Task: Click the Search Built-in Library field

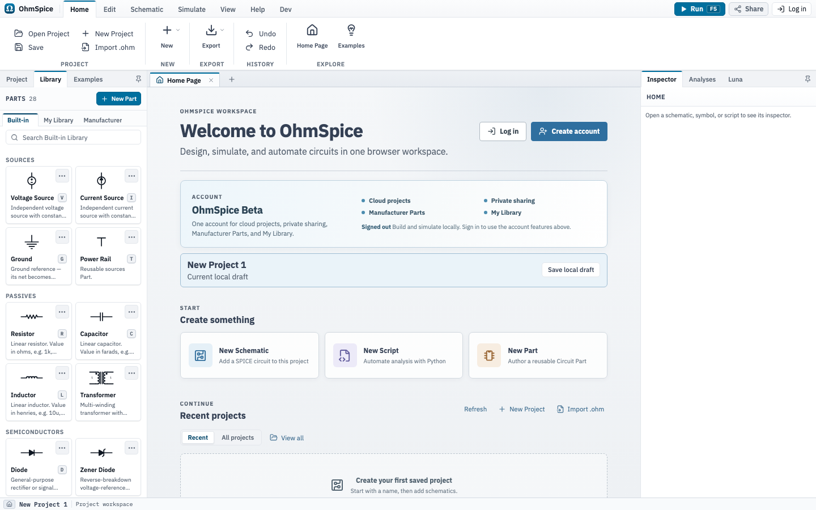Action: [73, 138]
